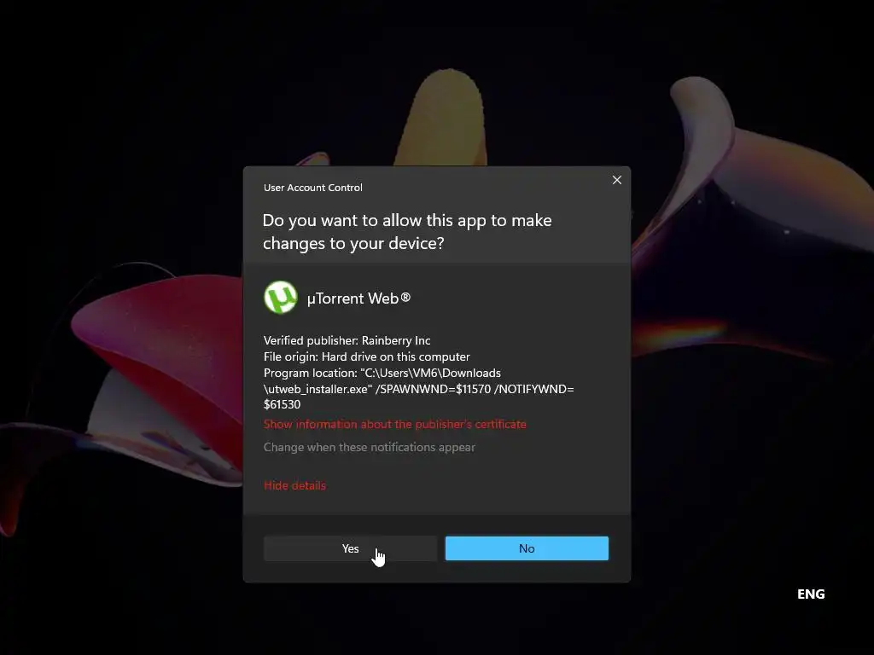Open the publisher's certificate information link
Viewport: 874px width, 655px height.
(394, 425)
